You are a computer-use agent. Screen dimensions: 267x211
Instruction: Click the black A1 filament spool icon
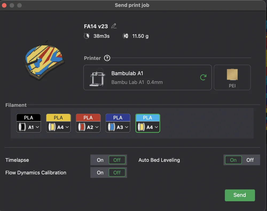coord(22,127)
